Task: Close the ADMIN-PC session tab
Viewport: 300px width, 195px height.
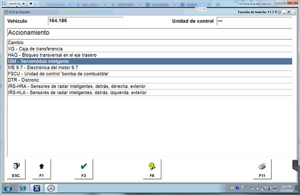Action: pos(23,3)
